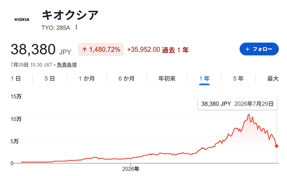Image resolution: width=287 pixels, height=176 pixels.
Task: Click the キオクシア stock title
Action: click(x=70, y=15)
